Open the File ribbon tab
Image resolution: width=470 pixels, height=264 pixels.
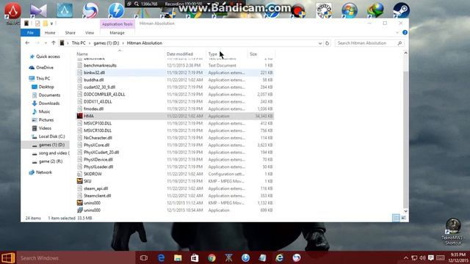click(x=30, y=32)
